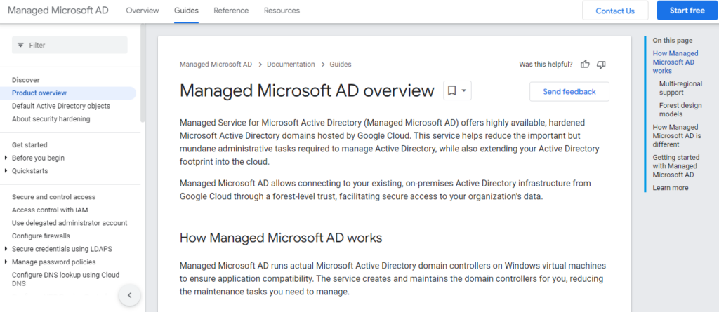Screen dimensions: 719x312
Task: Click Documentation breadcrumb link
Action: pyautogui.click(x=291, y=64)
